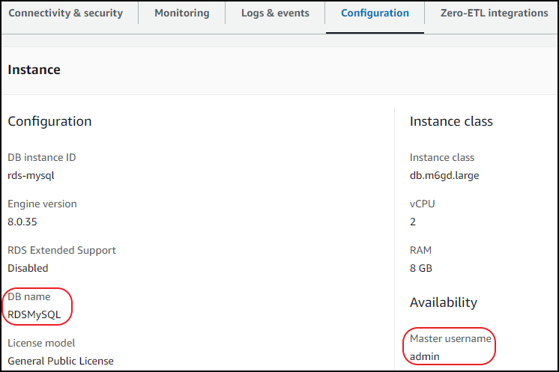
Task: Open the Logs & events tab
Action: pyautogui.click(x=275, y=13)
